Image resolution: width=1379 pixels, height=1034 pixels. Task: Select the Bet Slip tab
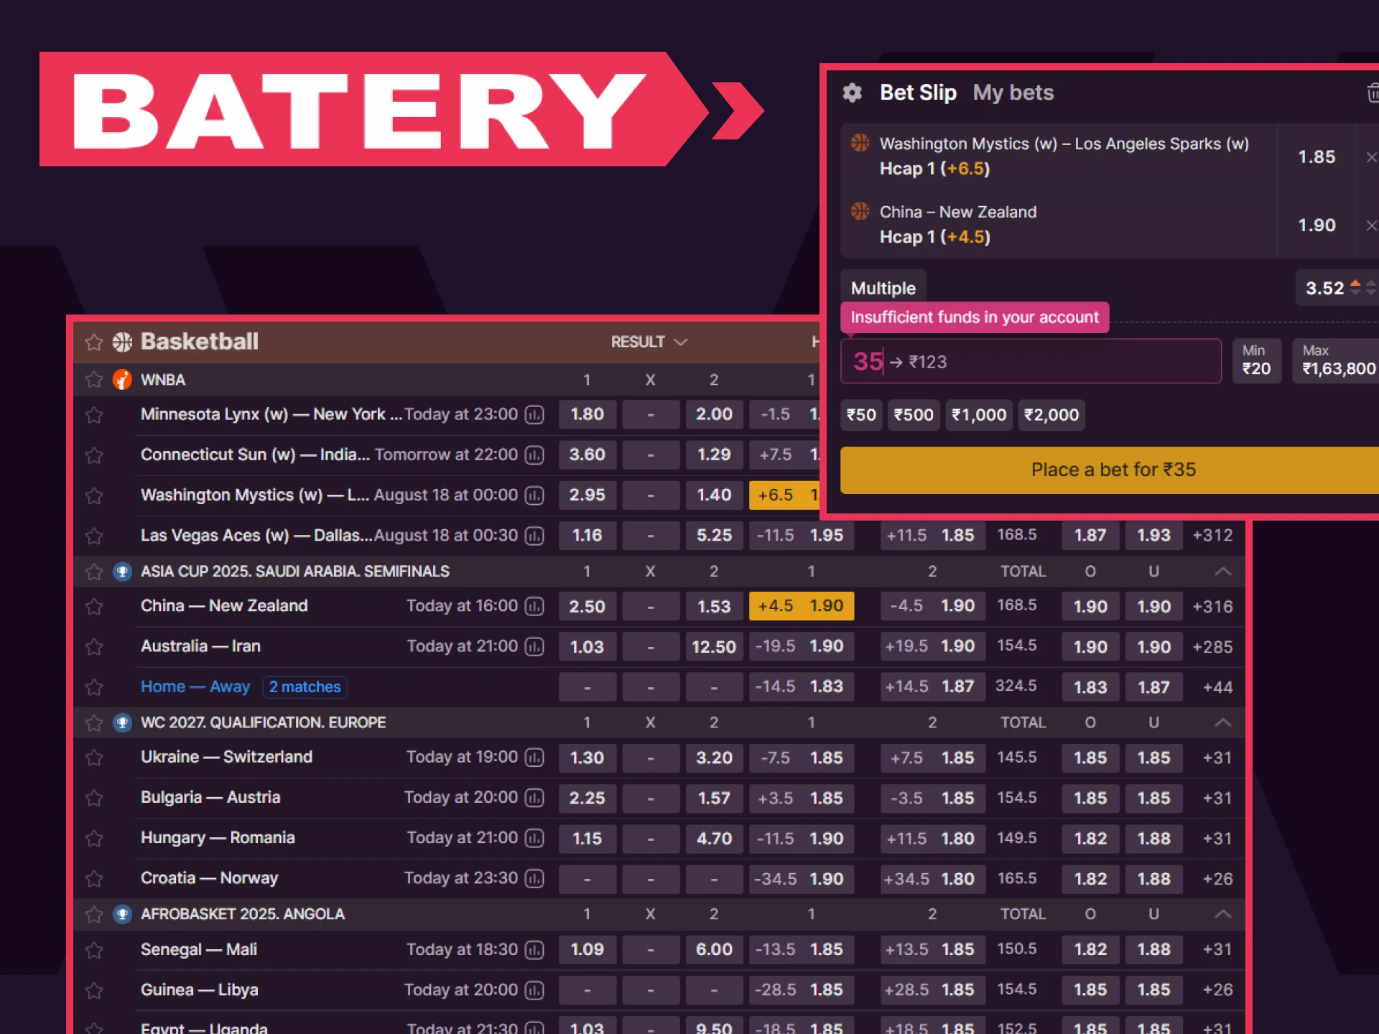click(x=918, y=92)
